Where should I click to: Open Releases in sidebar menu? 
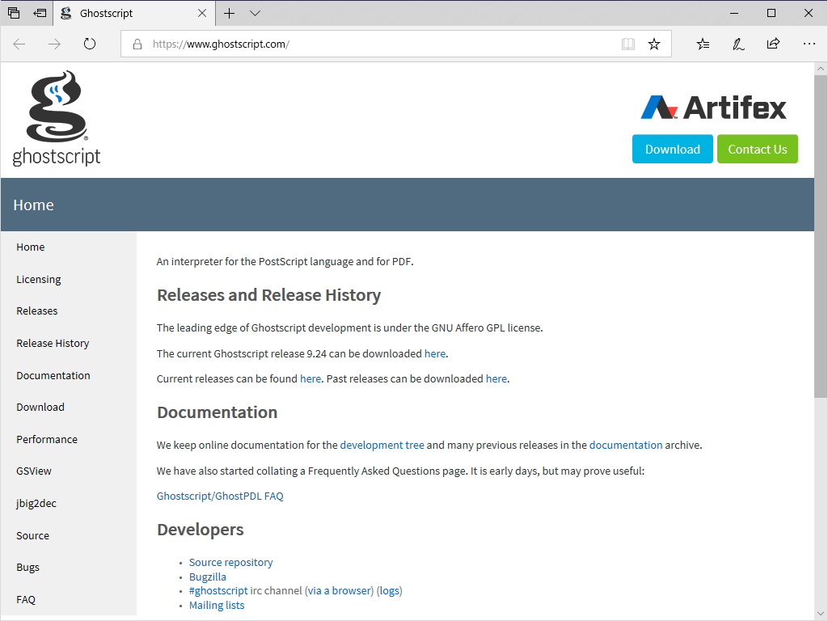(x=37, y=311)
